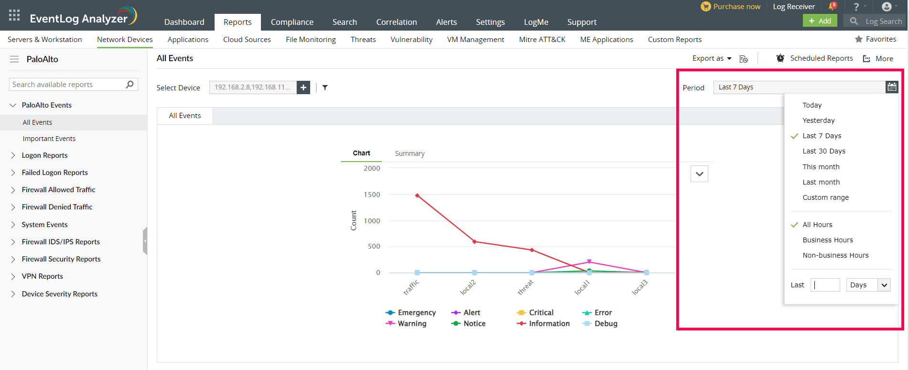Open the Export as dropdown

click(x=712, y=58)
